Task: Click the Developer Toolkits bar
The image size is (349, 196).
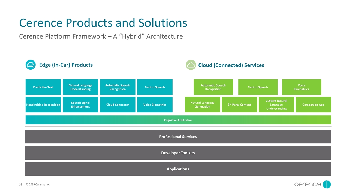Action: (178, 153)
